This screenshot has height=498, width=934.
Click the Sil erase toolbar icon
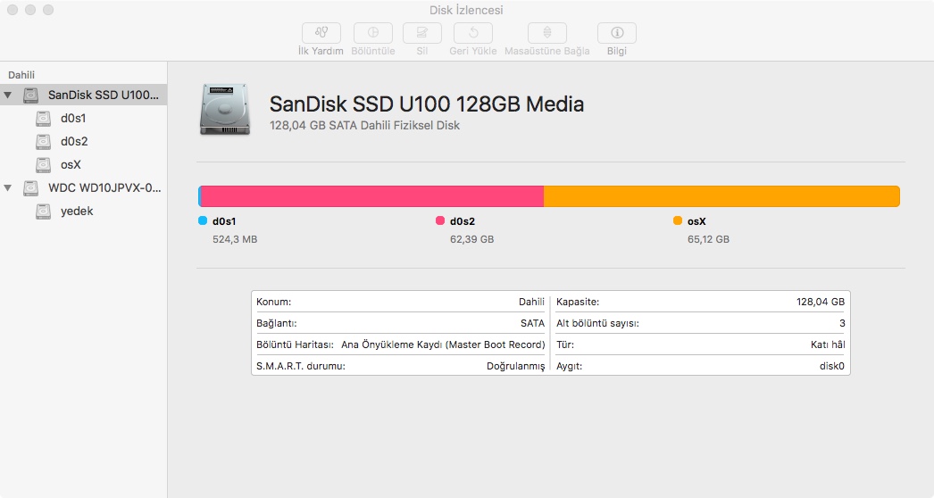click(422, 33)
